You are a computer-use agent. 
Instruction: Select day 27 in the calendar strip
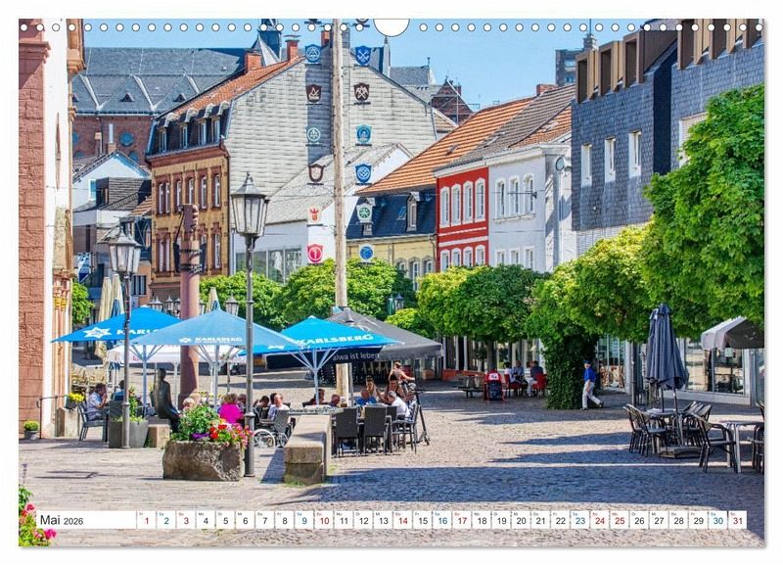[659, 520]
